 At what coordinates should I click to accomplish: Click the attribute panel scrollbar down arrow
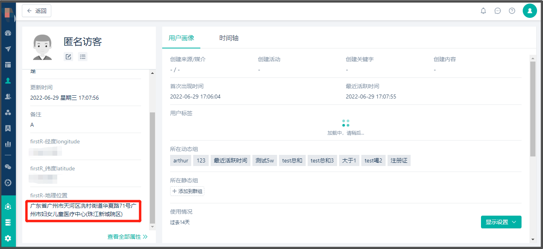pyautogui.click(x=153, y=227)
